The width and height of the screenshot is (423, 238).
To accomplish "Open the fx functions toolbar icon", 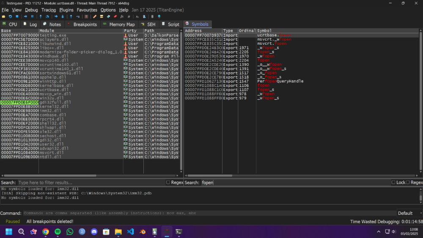I will [x=122, y=16].
